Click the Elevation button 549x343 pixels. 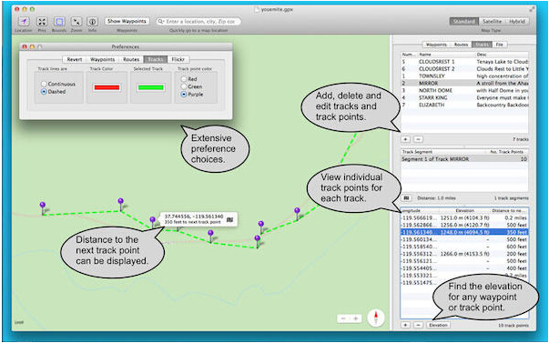click(x=438, y=325)
